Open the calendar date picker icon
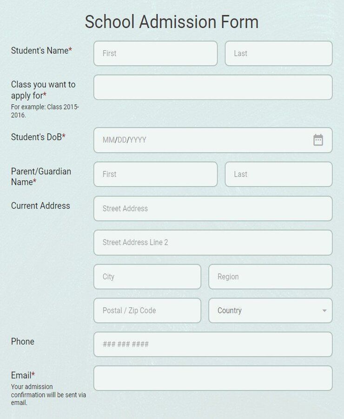Screen dimensions: 344x419 coord(318,140)
